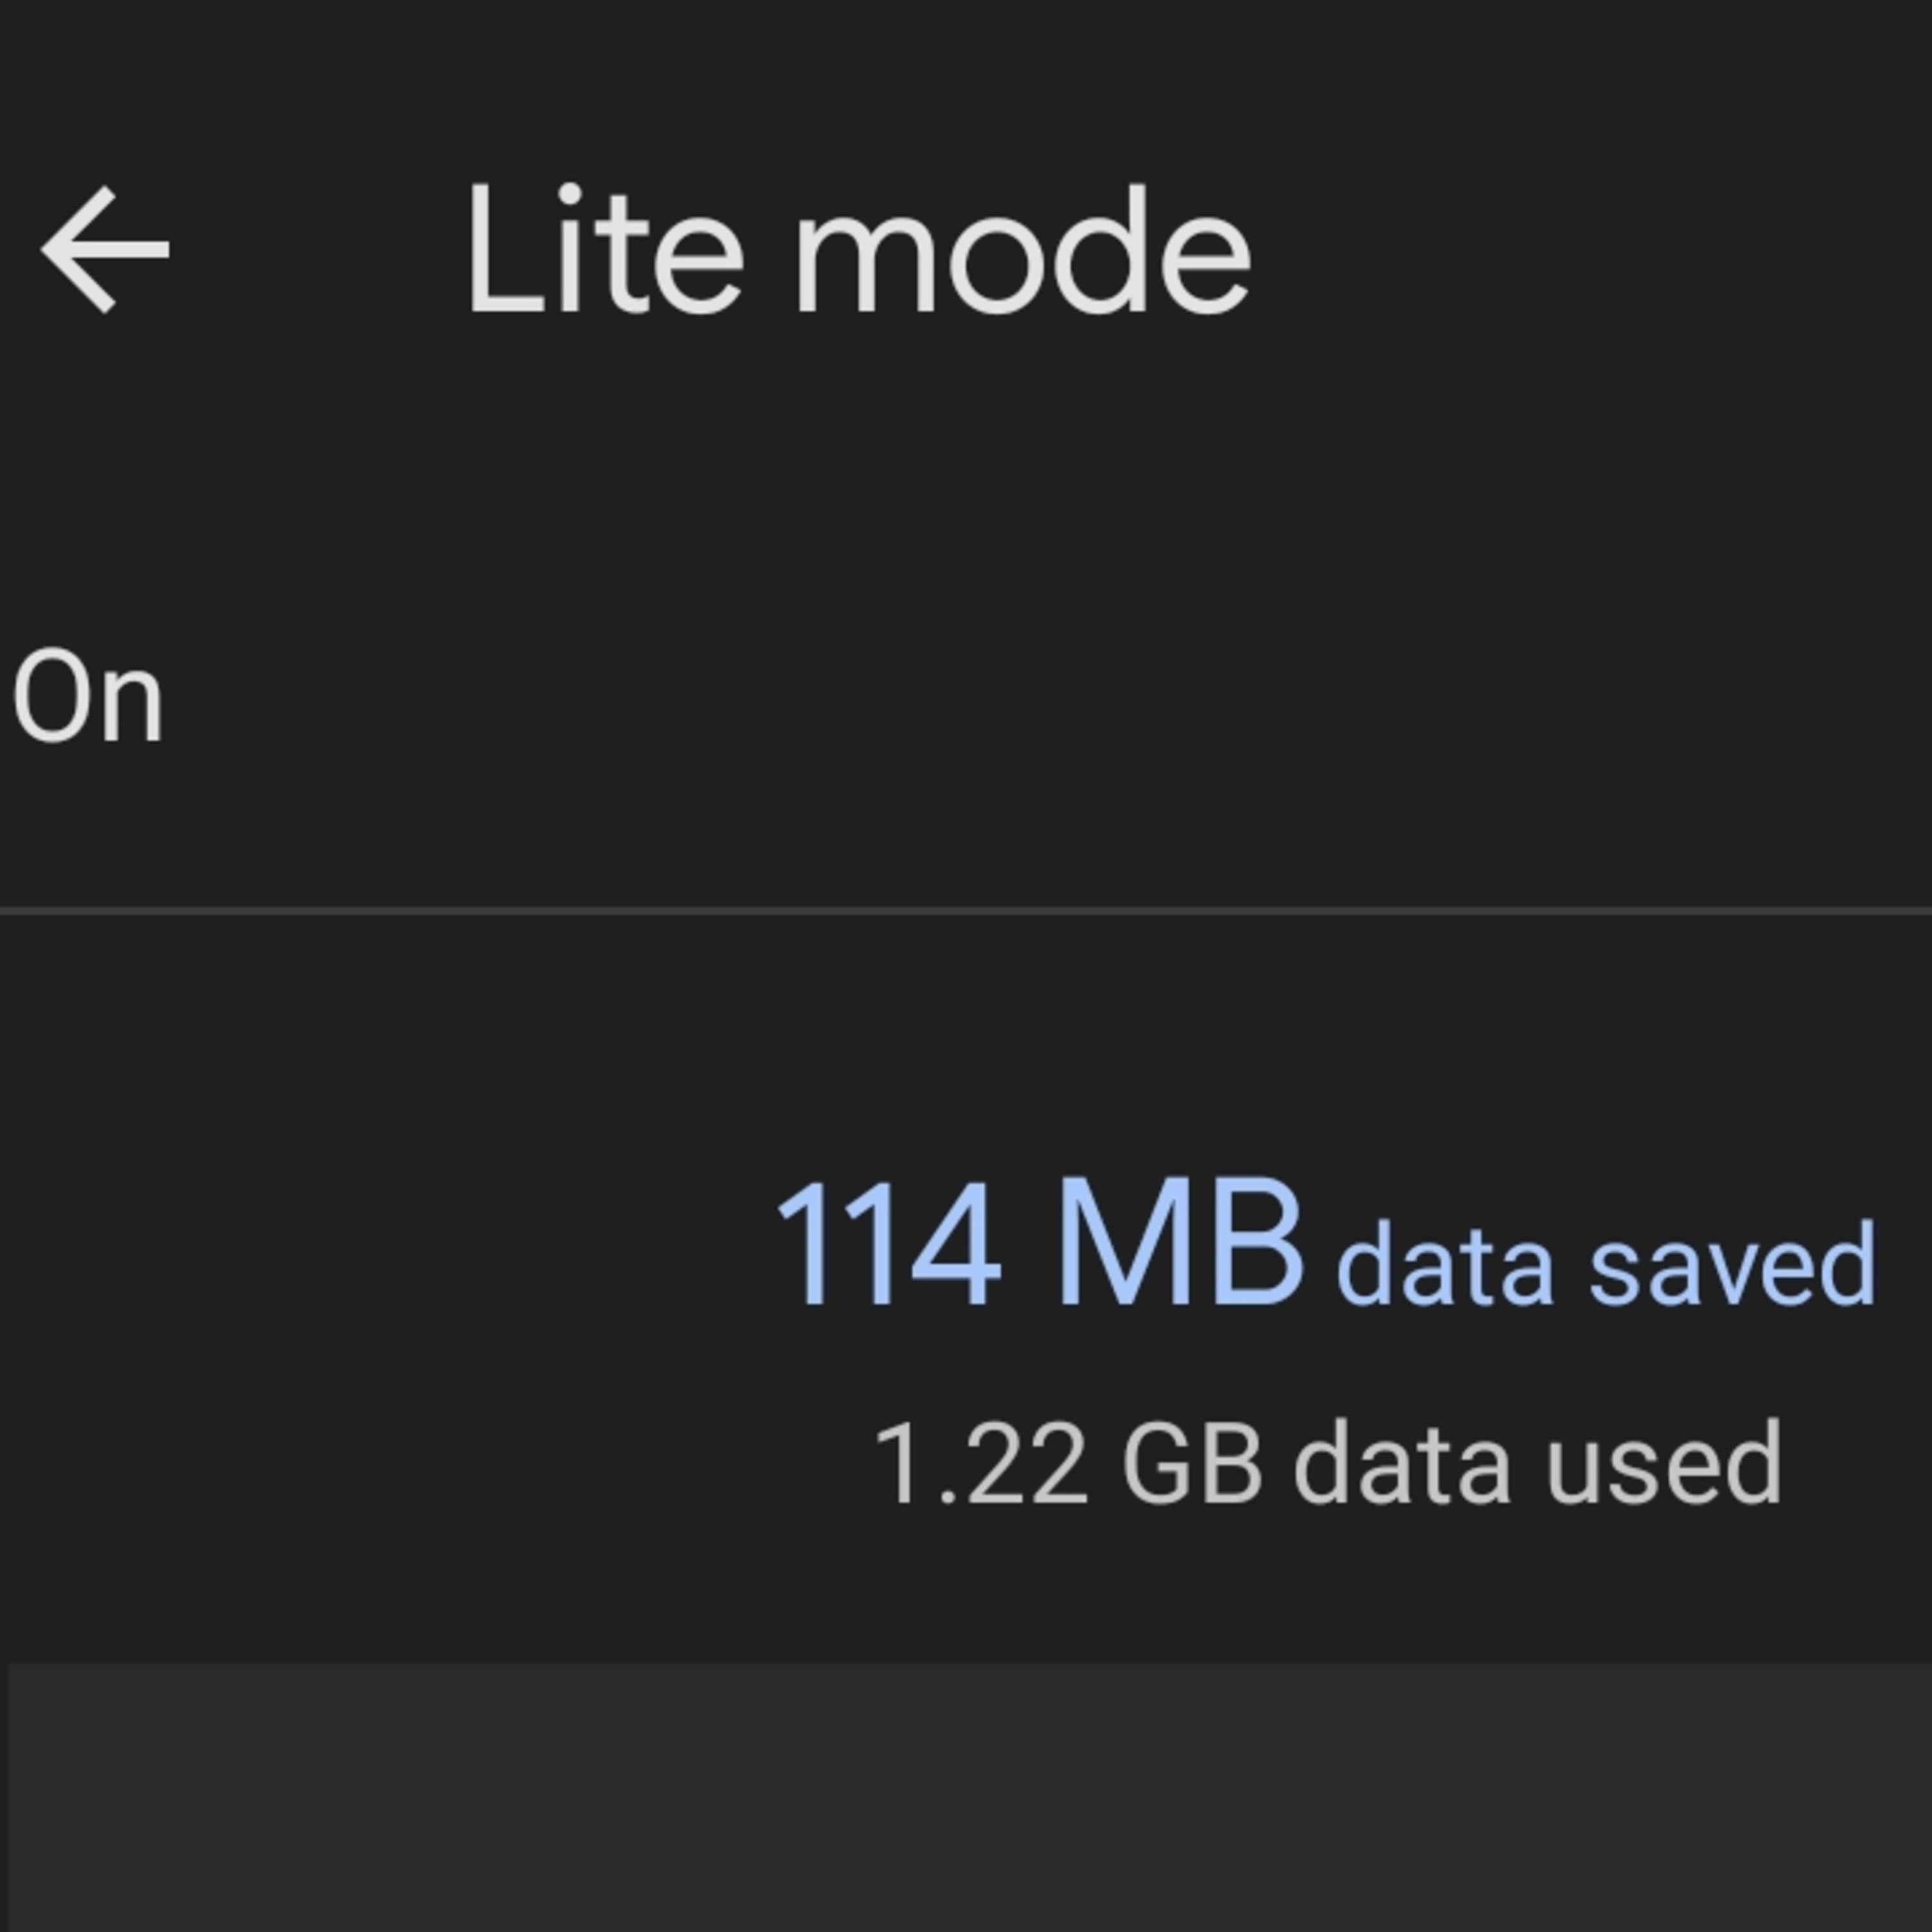Click the 114 MB savings figure
The image size is (1932, 1932).
(1040, 1243)
